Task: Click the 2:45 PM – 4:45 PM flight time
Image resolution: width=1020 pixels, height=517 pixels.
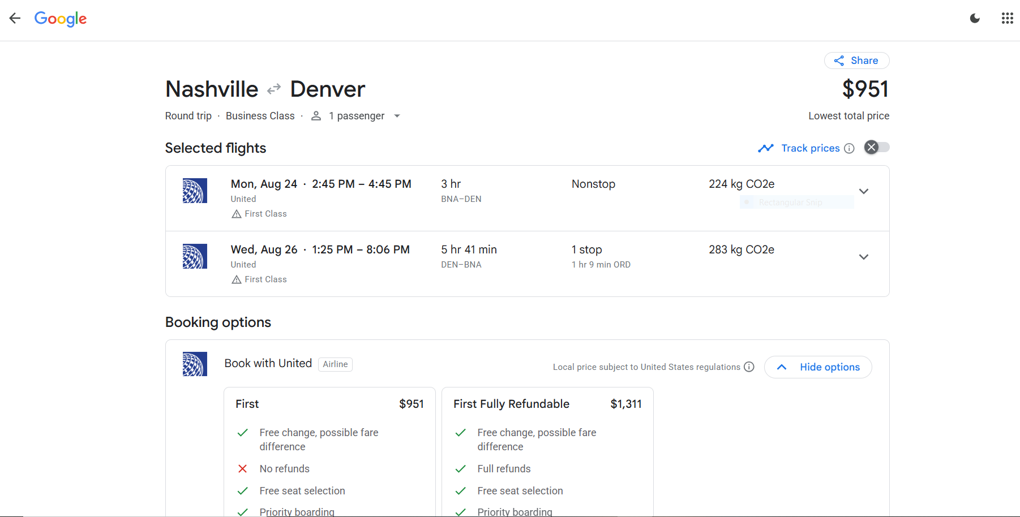Action: (362, 184)
